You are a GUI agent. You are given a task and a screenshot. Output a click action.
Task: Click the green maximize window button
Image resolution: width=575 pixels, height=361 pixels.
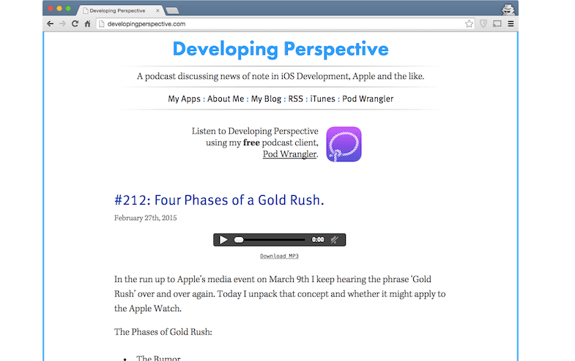tap(68, 9)
